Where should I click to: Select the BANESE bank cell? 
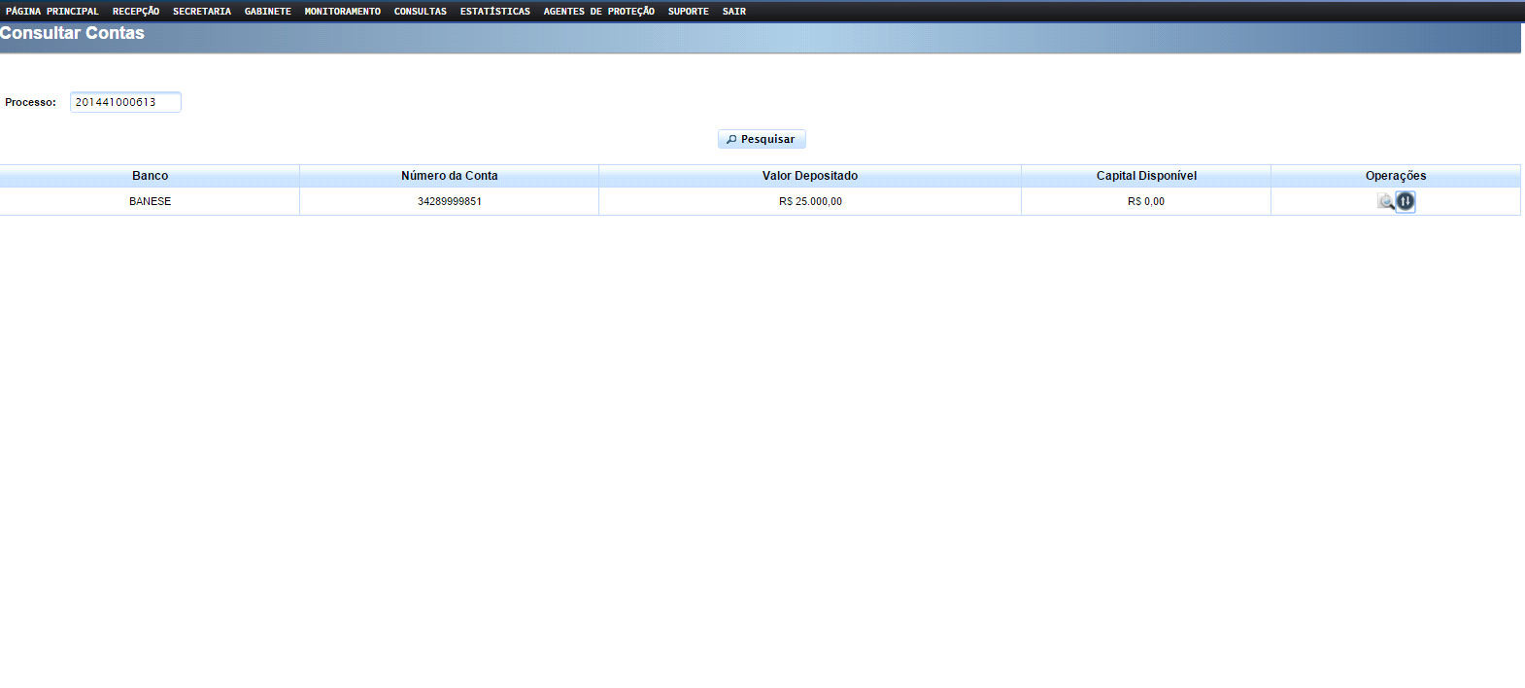(151, 201)
